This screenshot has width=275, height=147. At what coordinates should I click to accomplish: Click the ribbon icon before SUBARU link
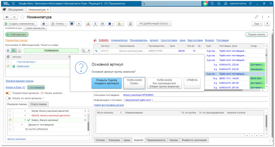pyautogui.click(x=95, y=40)
